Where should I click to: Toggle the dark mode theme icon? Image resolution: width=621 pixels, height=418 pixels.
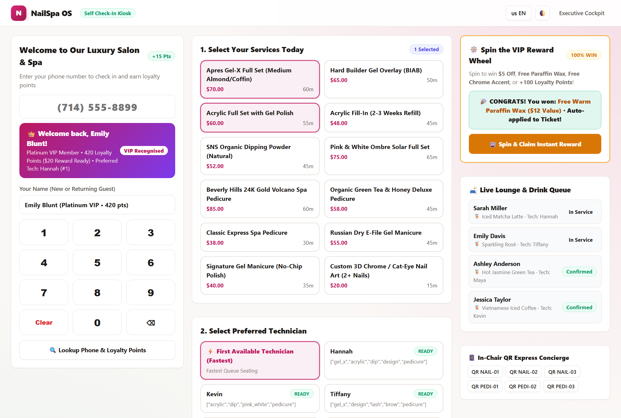[x=542, y=13]
